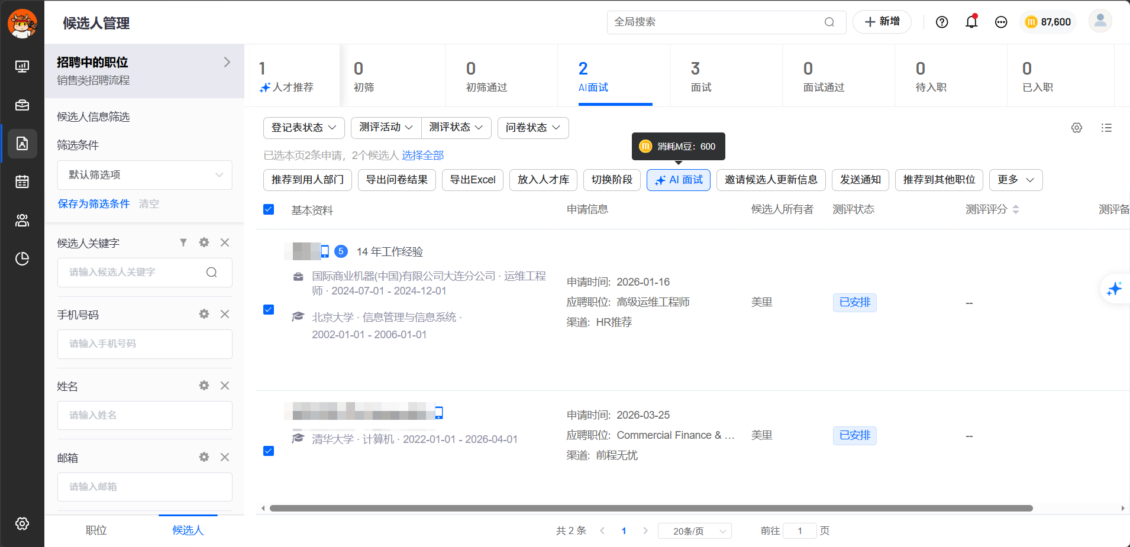This screenshot has width=1130, height=547.
Task: Open the table column settings gear
Action: click(x=1077, y=128)
